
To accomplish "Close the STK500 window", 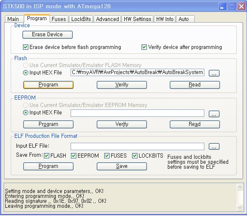I will [x=240, y=7].
